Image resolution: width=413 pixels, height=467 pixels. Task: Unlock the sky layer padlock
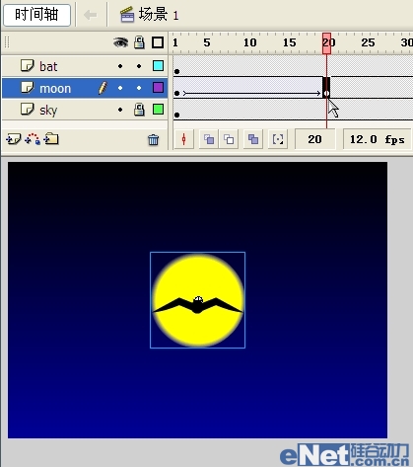[139, 110]
